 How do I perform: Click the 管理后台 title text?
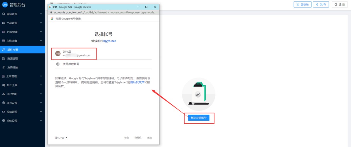pyautogui.click(x=18, y=4)
